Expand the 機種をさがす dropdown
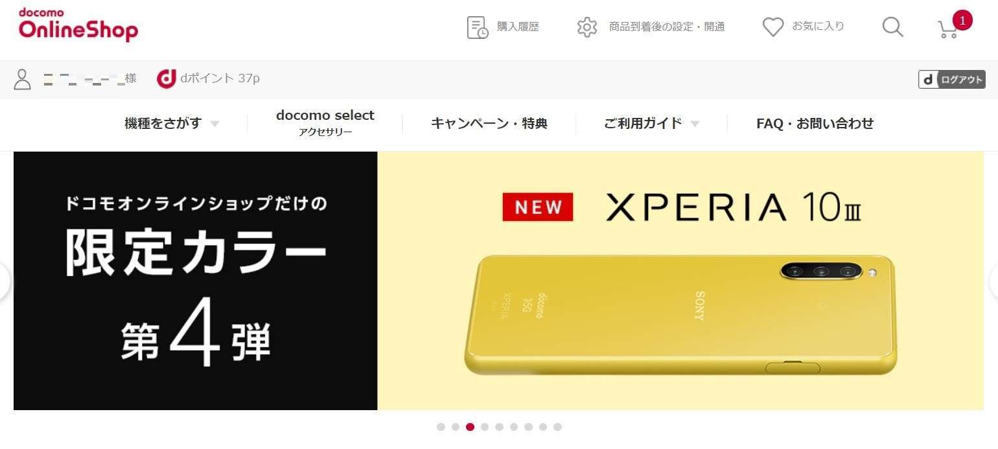 coord(172,123)
